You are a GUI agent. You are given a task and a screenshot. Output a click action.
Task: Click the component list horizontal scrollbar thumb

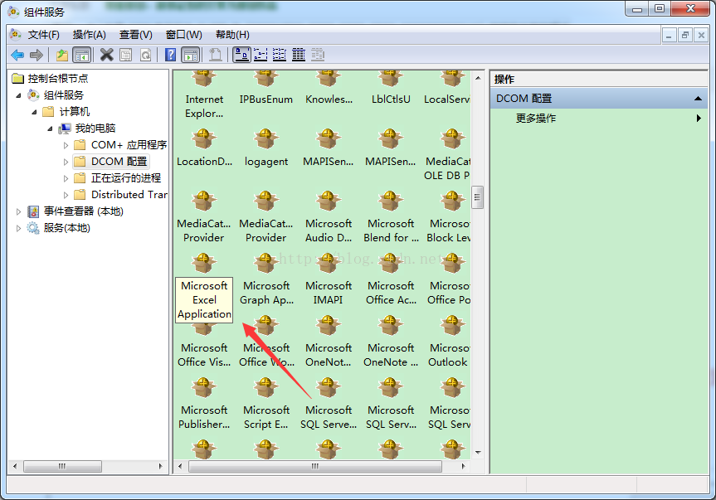[315, 466]
